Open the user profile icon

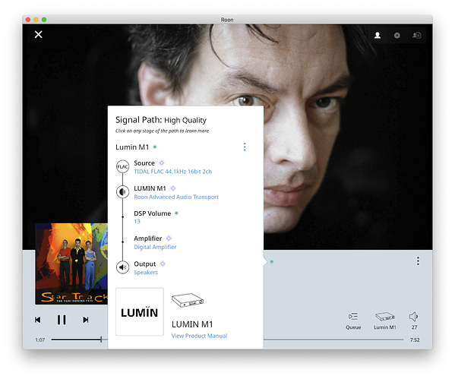click(378, 36)
